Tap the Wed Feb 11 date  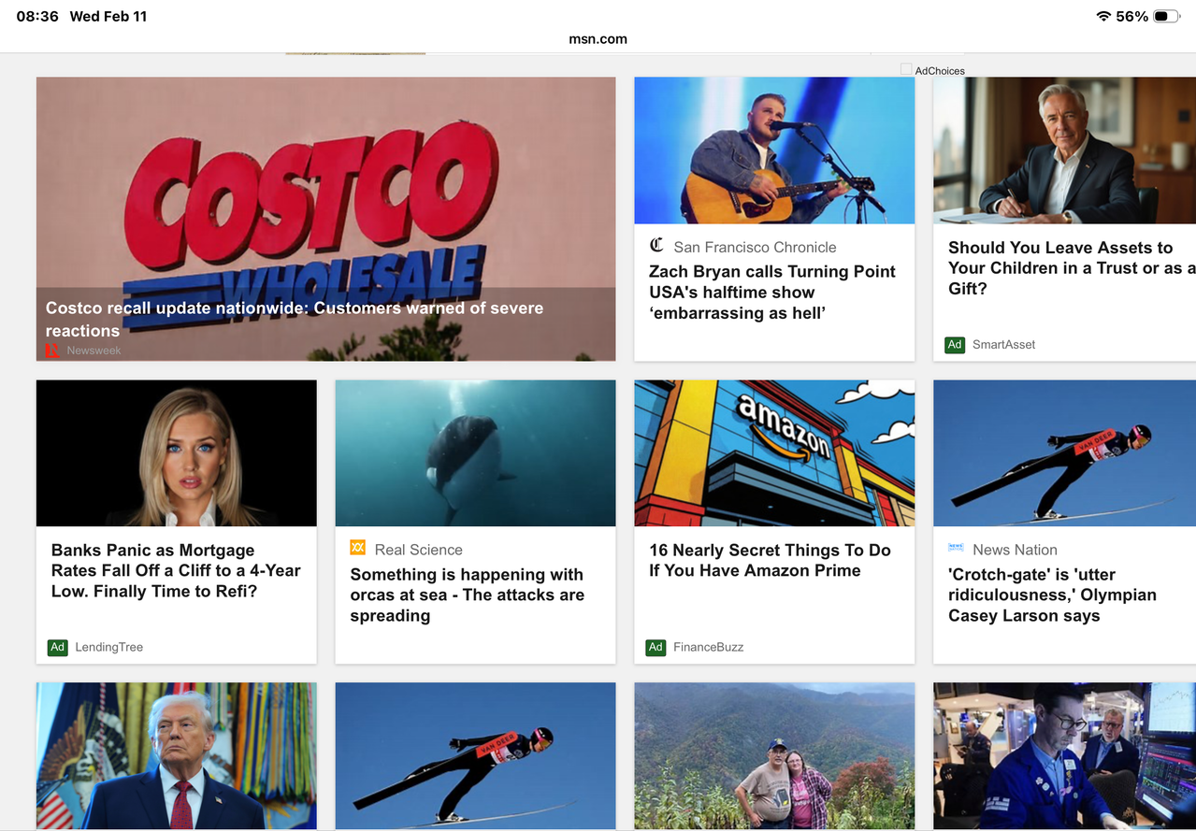(108, 16)
